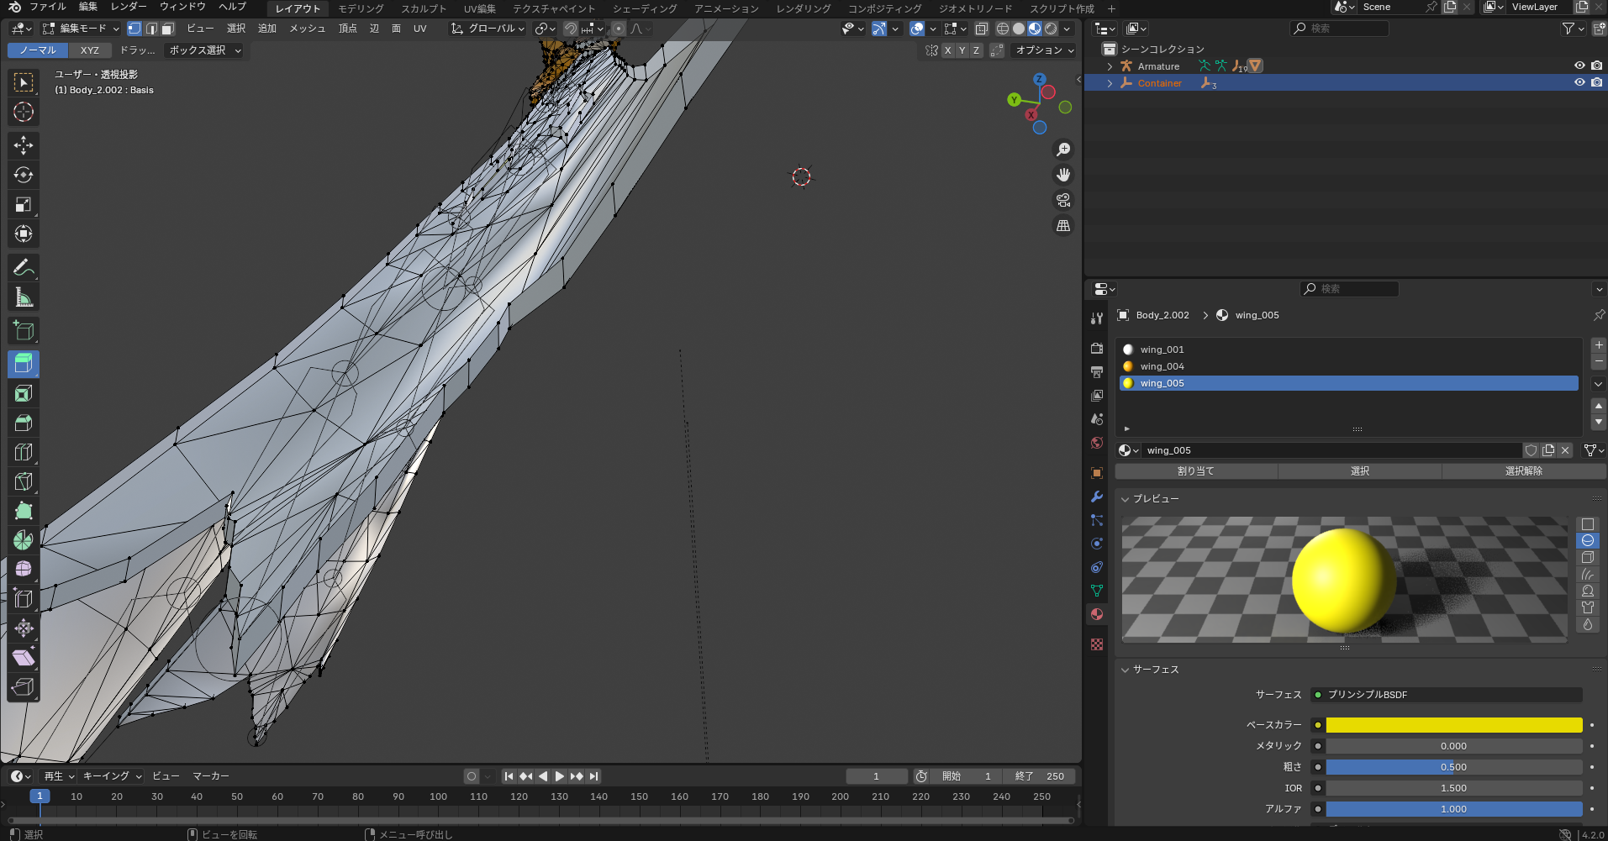Image resolution: width=1608 pixels, height=841 pixels.
Task: Open the メッシュ menu
Action: pyautogui.click(x=307, y=29)
